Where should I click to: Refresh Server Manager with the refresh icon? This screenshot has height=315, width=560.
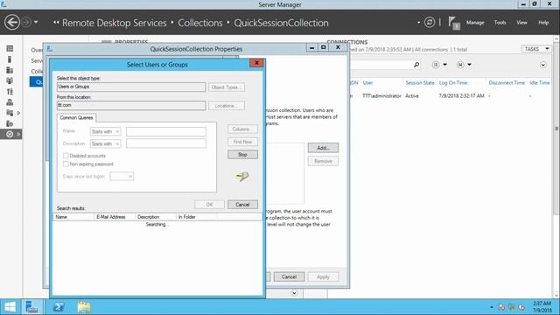point(430,22)
